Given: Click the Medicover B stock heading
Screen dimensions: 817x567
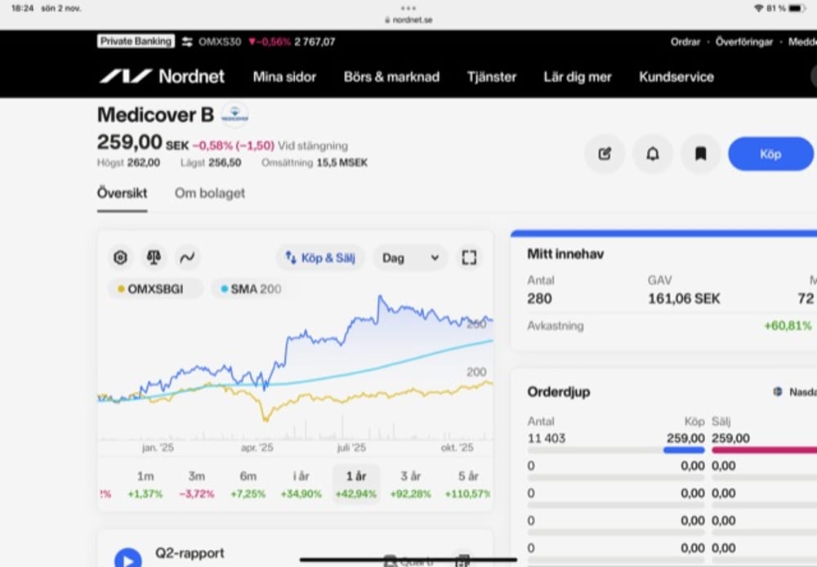Looking at the screenshot, I should pyautogui.click(x=155, y=114).
